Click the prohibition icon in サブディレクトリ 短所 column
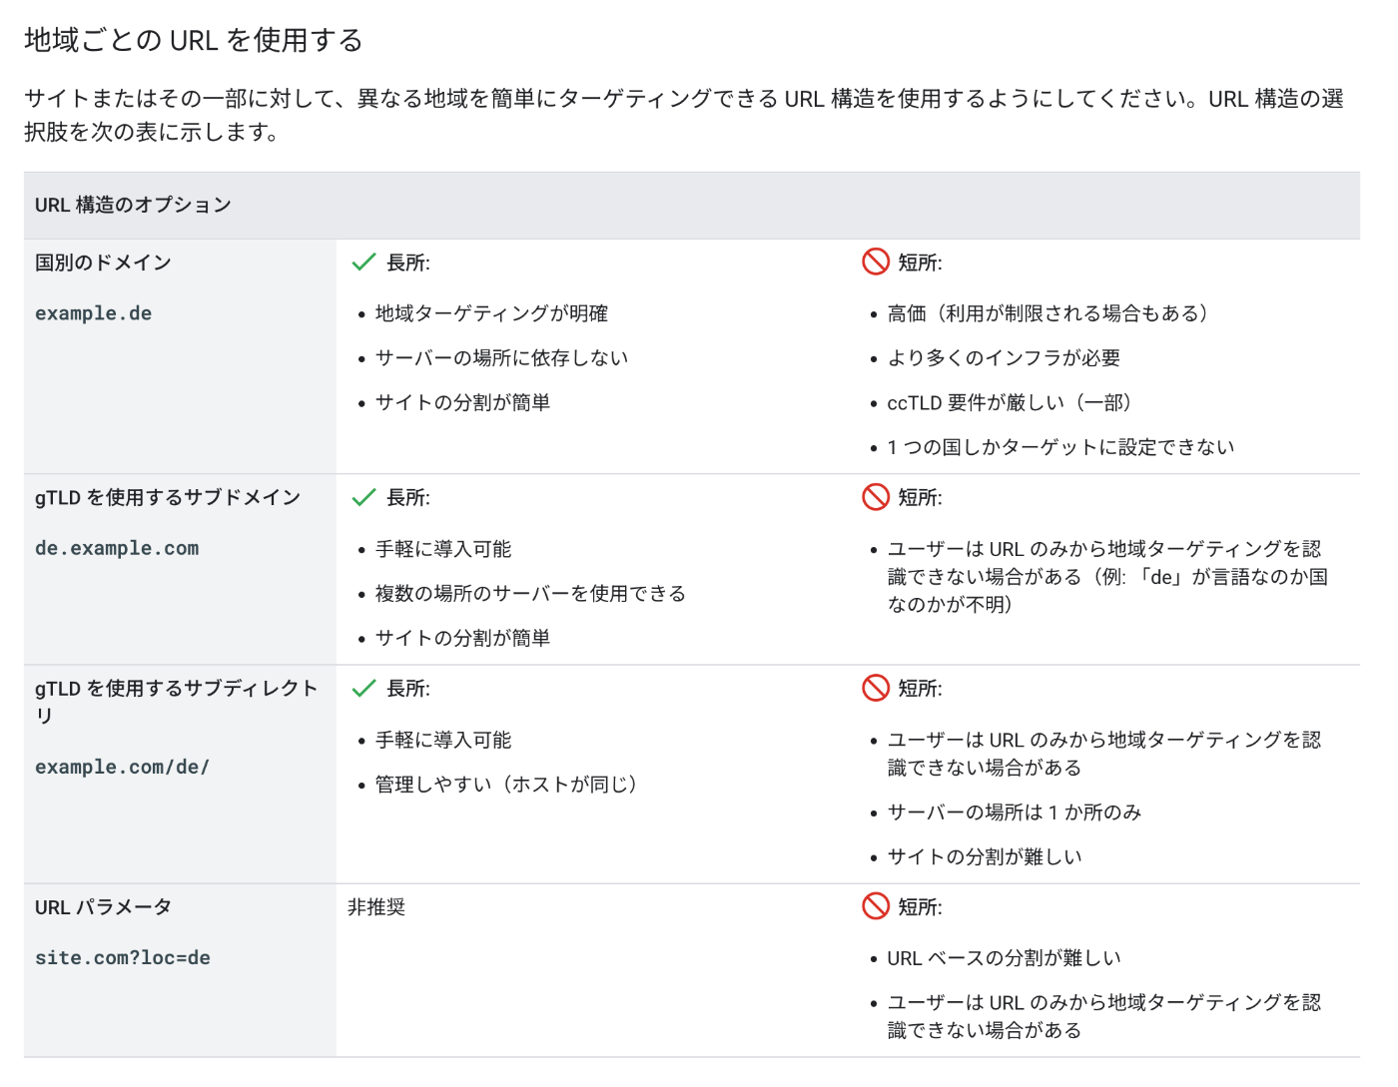The image size is (1398, 1087). tap(874, 689)
